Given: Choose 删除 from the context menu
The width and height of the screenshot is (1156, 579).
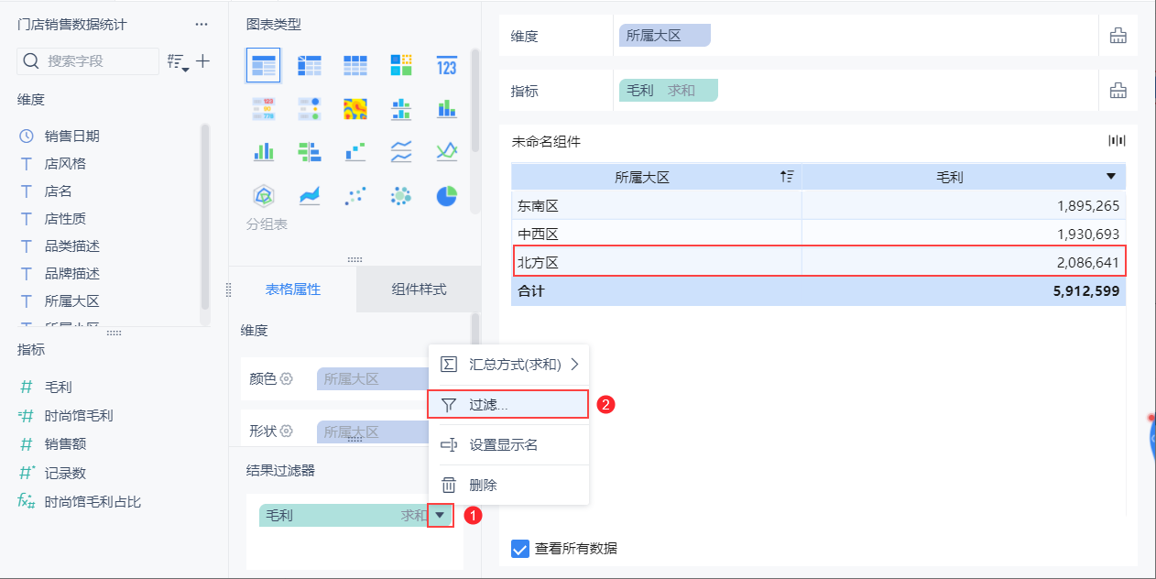Looking at the screenshot, I should 508,486.
